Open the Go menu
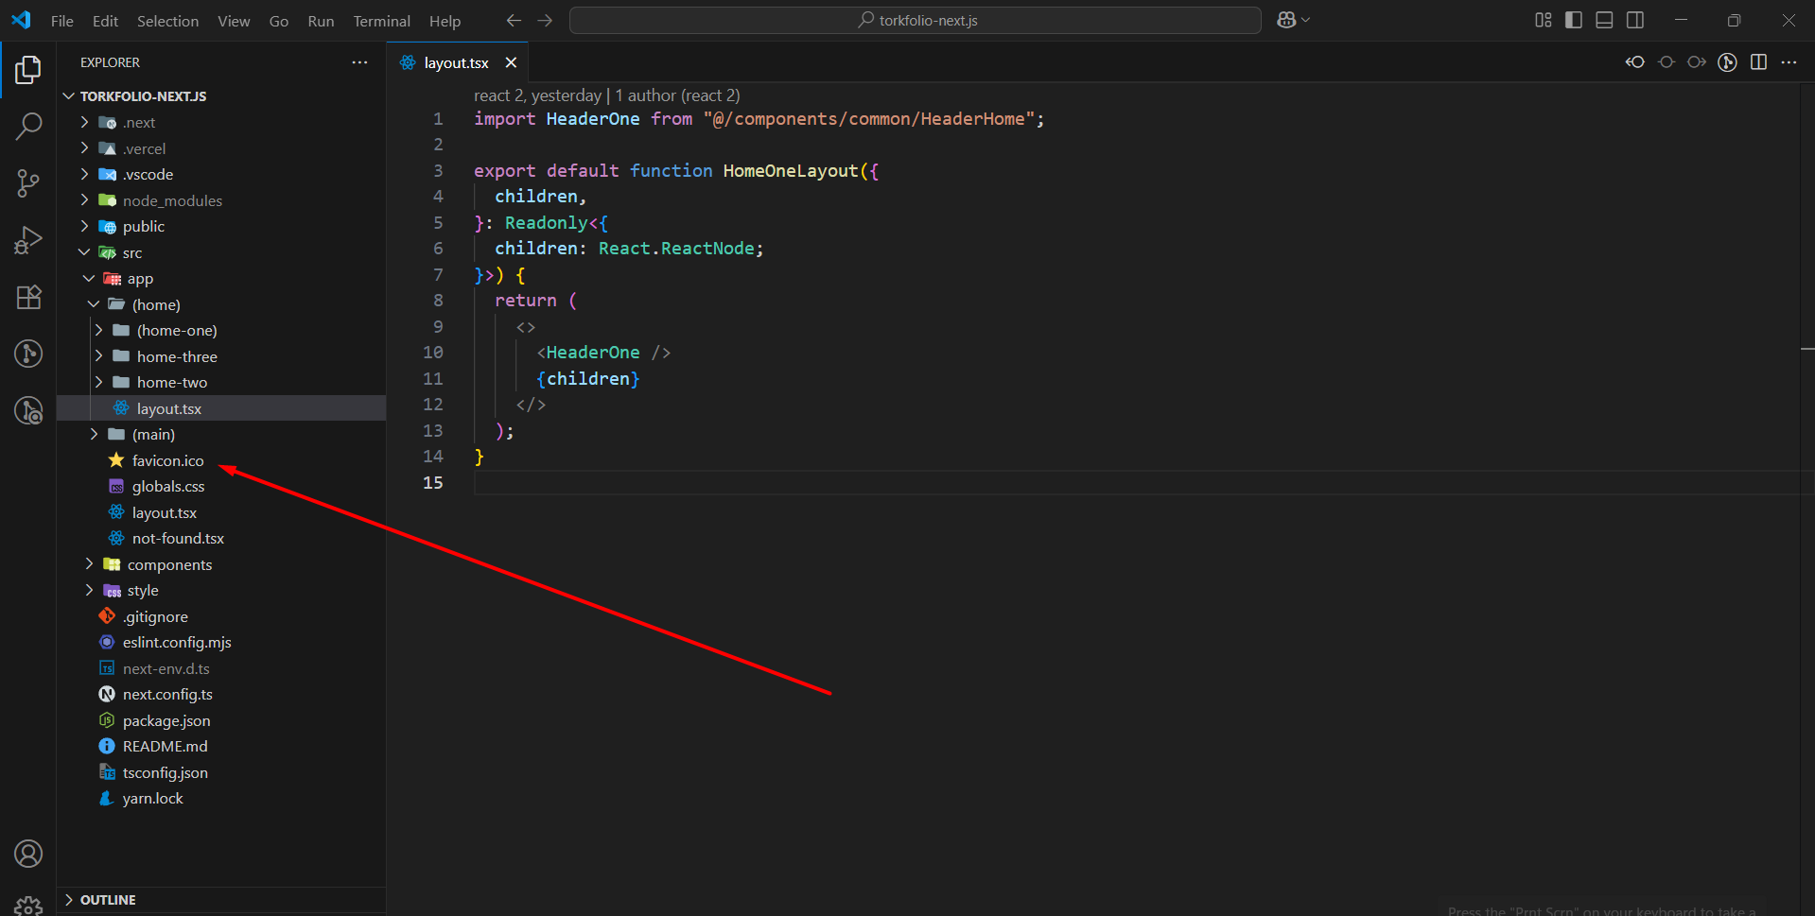This screenshot has height=916, width=1815. pyautogui.click(x=278, y=21)
